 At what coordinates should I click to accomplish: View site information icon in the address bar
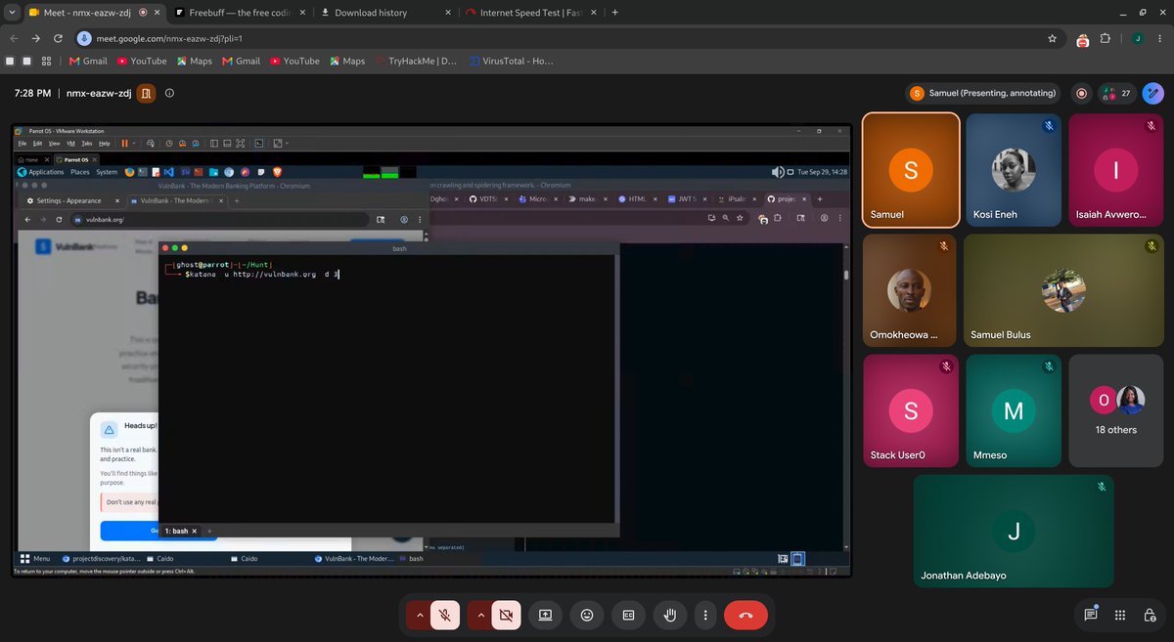tap(85, 38)
